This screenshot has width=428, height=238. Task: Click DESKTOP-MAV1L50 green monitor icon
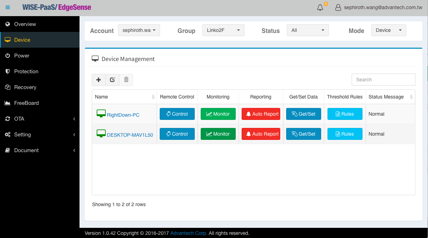pos(101,134)
